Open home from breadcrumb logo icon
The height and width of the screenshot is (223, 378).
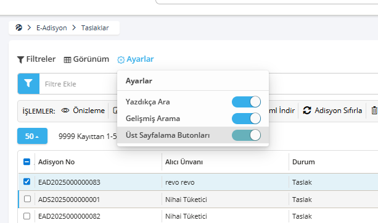[x=18, y=28]
